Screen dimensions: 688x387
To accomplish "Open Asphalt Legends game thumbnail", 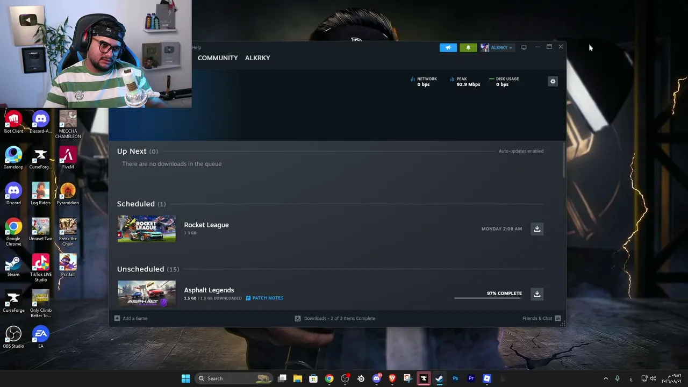I will tap(146, 293).
